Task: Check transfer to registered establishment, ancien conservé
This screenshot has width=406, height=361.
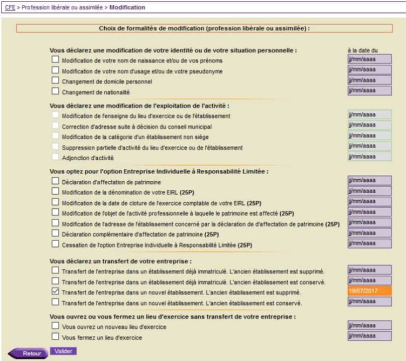Action: 55,281
